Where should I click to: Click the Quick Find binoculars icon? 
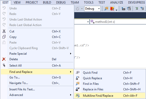[78, 72]
